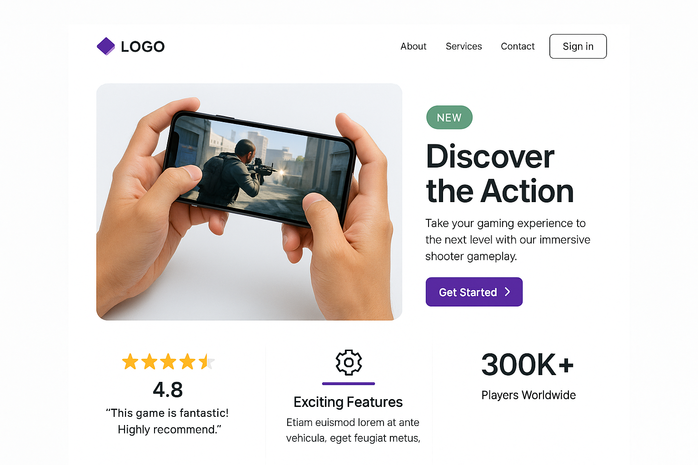Click the purple diamond logo icon
The image size is (698, 465).
coord(106,46)
